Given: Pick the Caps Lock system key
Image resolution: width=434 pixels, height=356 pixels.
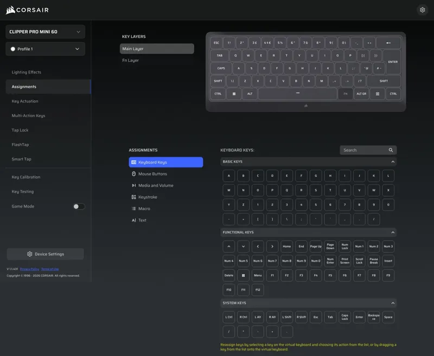Looking at the screenshot, I should coord(345,318).
